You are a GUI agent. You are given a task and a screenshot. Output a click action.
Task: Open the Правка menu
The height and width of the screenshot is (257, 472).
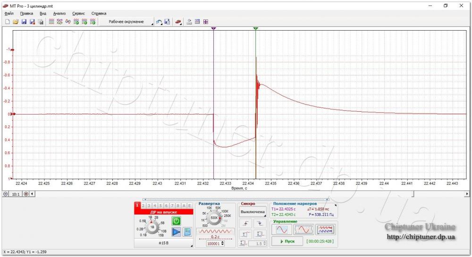[x=26, y=14]
